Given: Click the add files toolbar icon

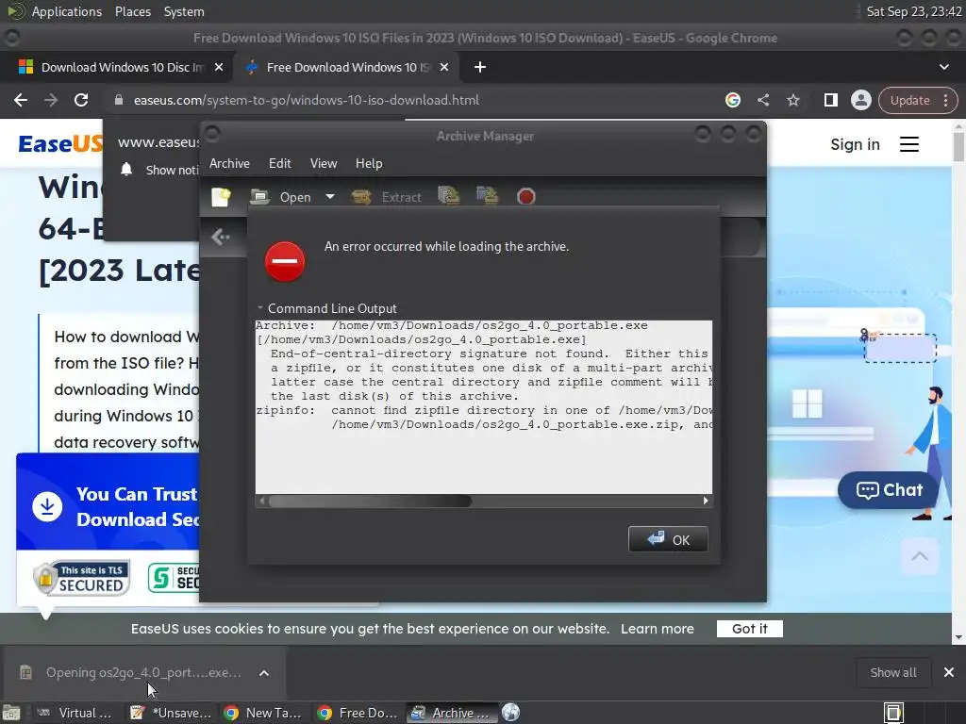Looking at the screenshot, I should (448, 196).
